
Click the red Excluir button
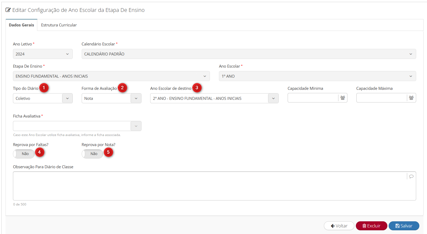tap(371, 226)
